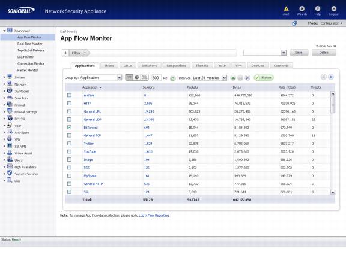Expand the SSL VPN tree node
346x255 pixels.
coord(4,147)
